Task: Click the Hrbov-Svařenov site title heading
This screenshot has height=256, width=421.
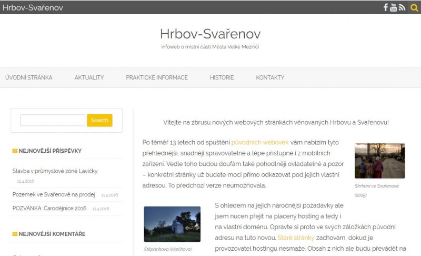Action: coord(210,34)
